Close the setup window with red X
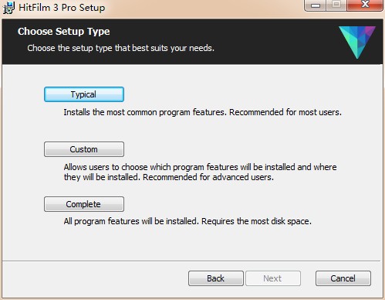 tap(365, 5)
